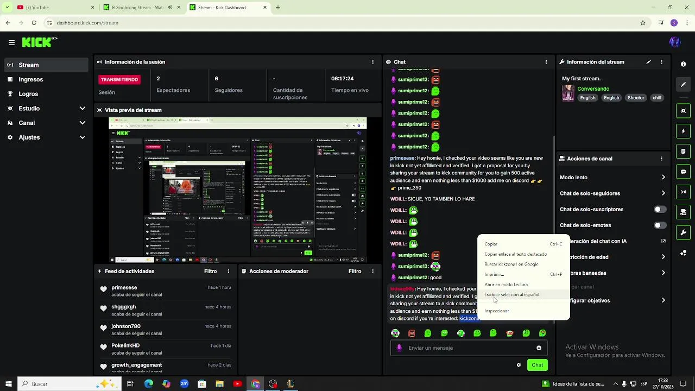This screenshot has width=695, height=391.
Task: Click the stream preview thumbnail
Action: [x=238, y=190]
